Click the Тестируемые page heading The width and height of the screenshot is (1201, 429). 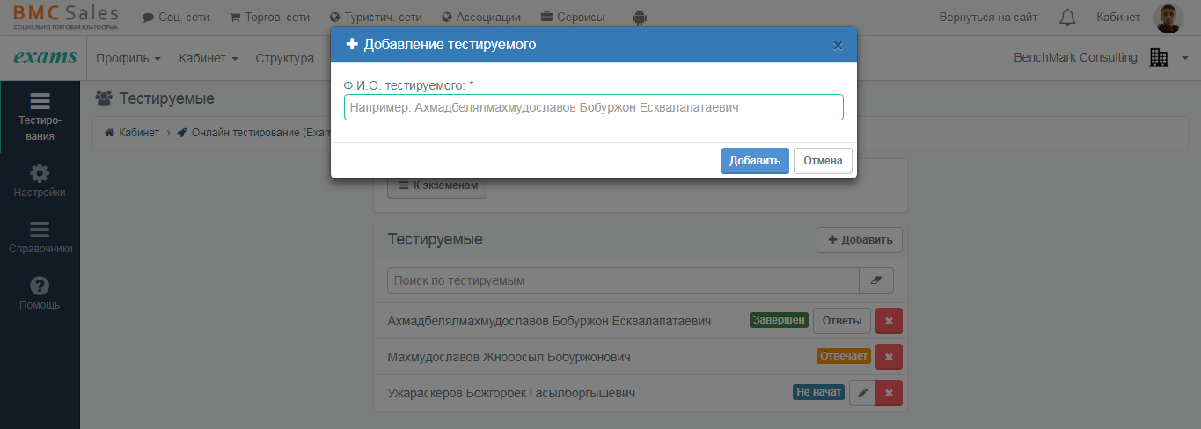pyautogui.click(x=167, y=98)
